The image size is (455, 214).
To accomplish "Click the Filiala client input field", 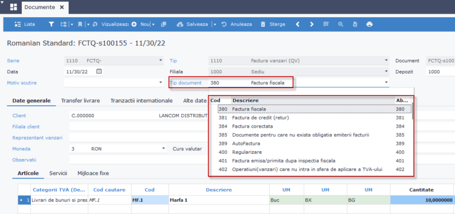I will click(x=139, y=127).
